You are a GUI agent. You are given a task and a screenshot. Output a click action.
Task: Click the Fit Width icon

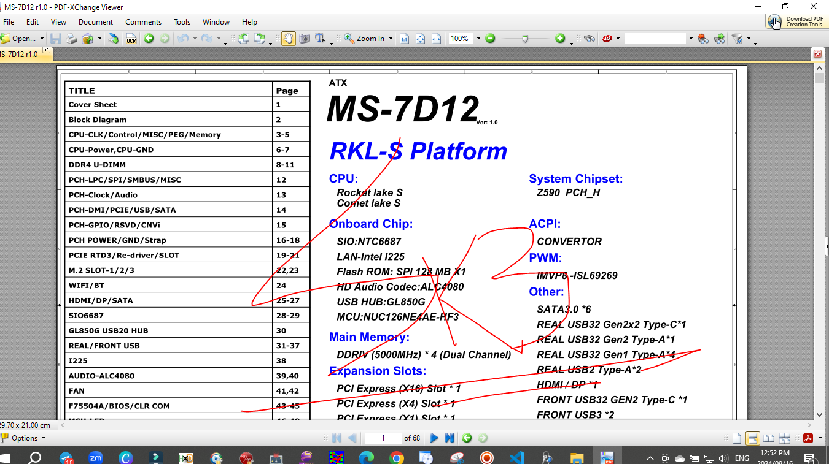[x=436, y=39]
